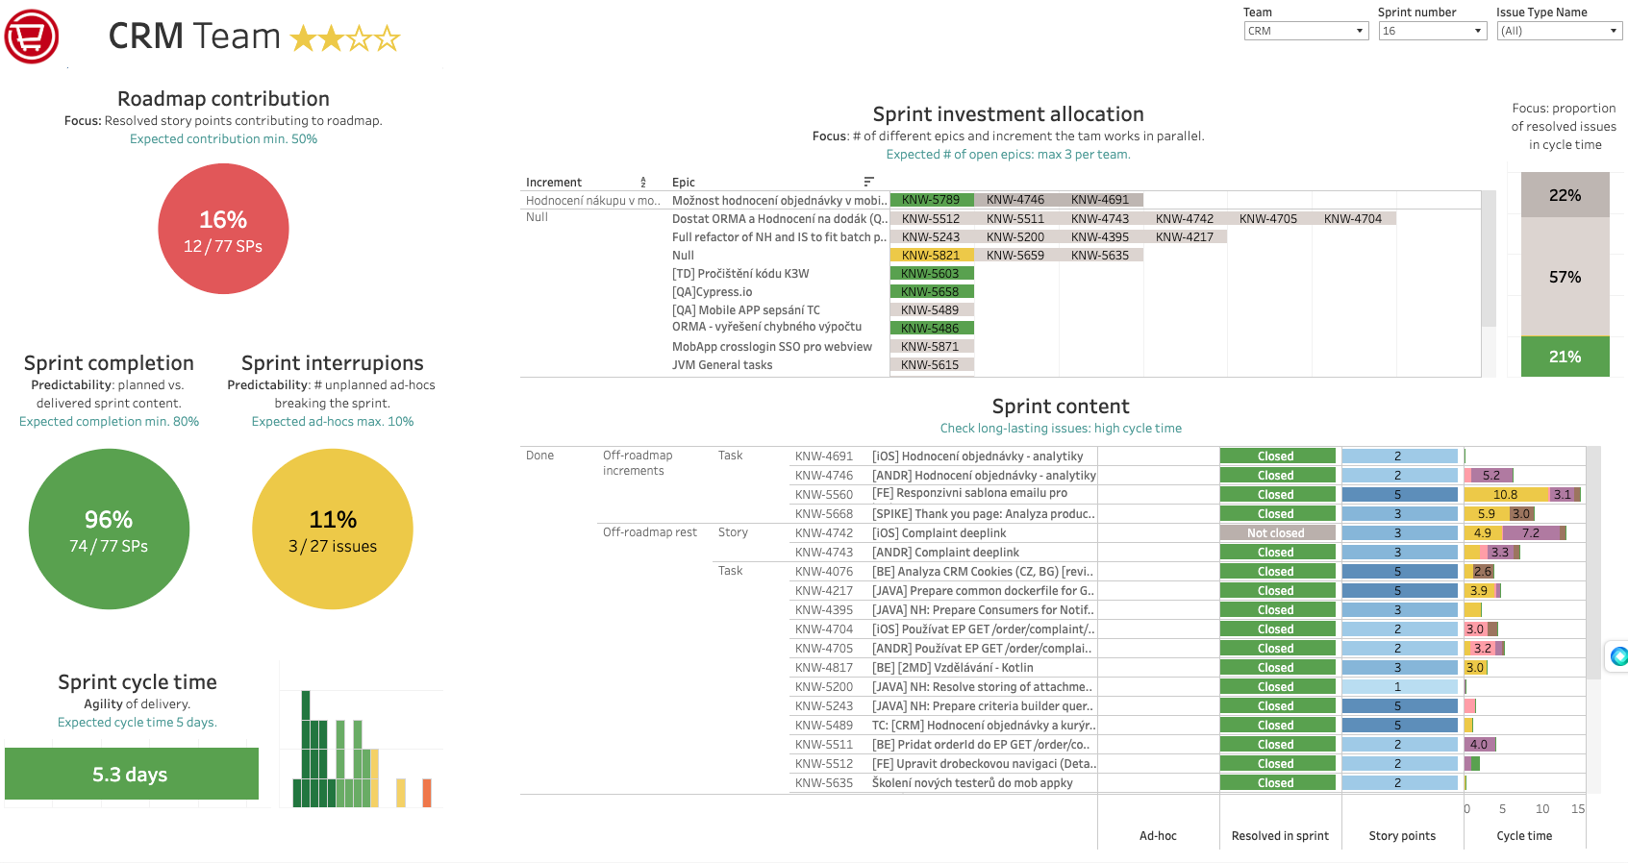Click the sort icon beside Epic header
Viewport: 1628px width, 863px height.
click(868, 182)
